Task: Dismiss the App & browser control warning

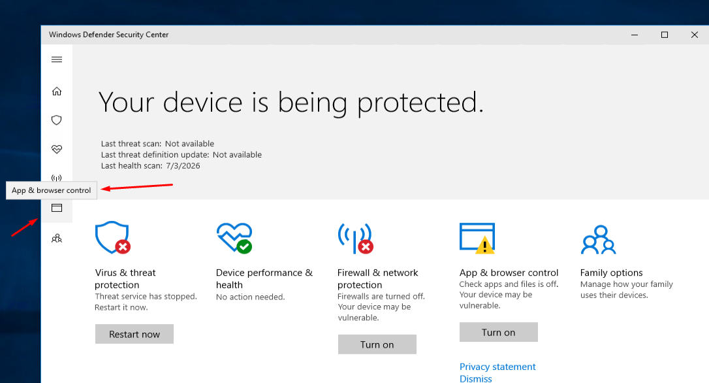Action: coord(476,378)
